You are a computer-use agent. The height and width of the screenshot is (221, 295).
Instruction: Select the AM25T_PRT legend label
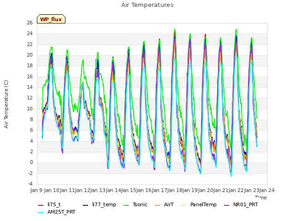point(61,212)
